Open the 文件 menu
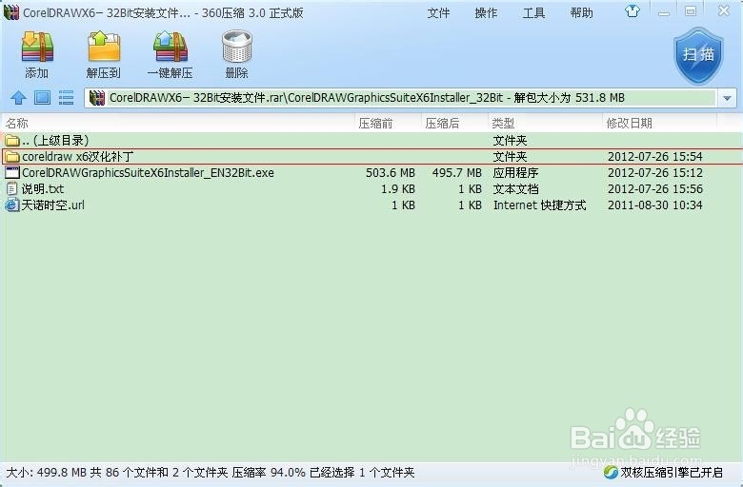The height and width of the screenshot is (487, 743). point(438,13)
